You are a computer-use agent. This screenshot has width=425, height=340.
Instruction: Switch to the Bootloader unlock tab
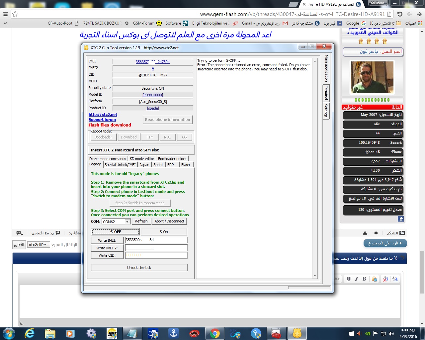(x=172, y=159)
